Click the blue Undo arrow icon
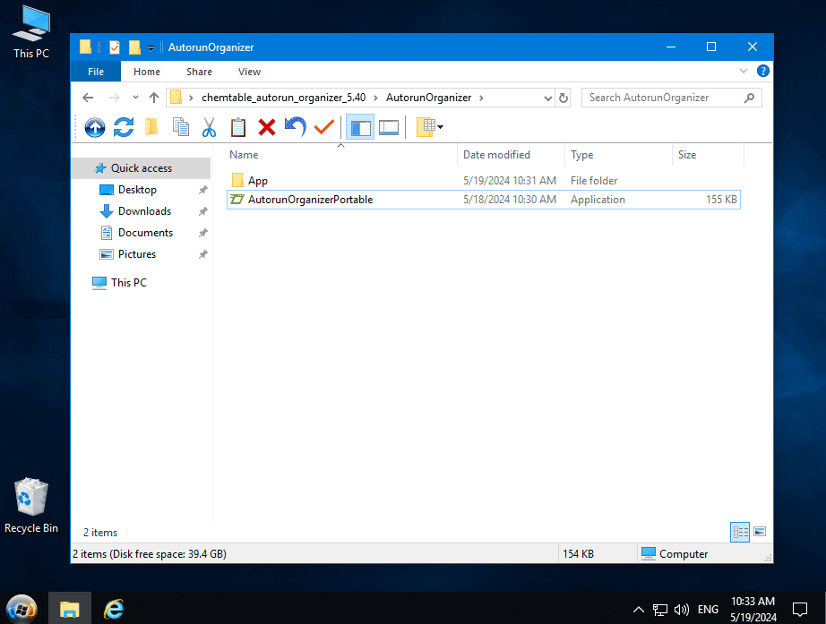This screenshot has width=826, height=624. tap(296, 127)
